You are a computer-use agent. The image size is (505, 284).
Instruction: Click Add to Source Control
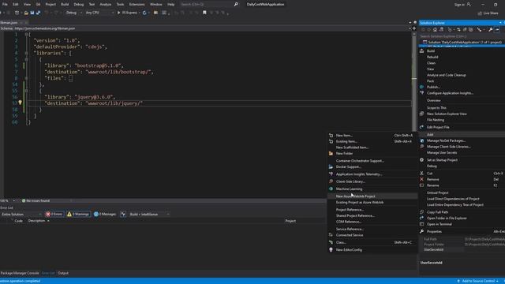[477, 281]
